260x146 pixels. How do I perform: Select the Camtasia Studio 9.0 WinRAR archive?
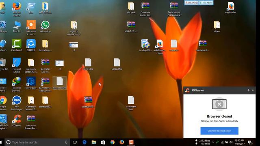click(145, 9)
